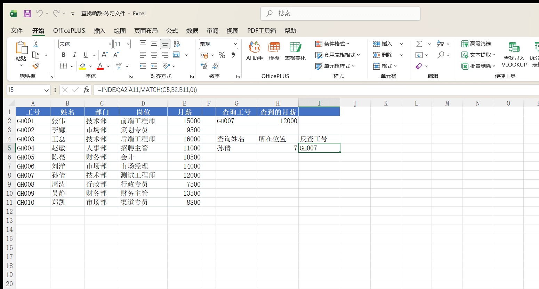The image size is (539, 289).
Task: Switch to OfficePLUS tab
Action: click(69, 31)
